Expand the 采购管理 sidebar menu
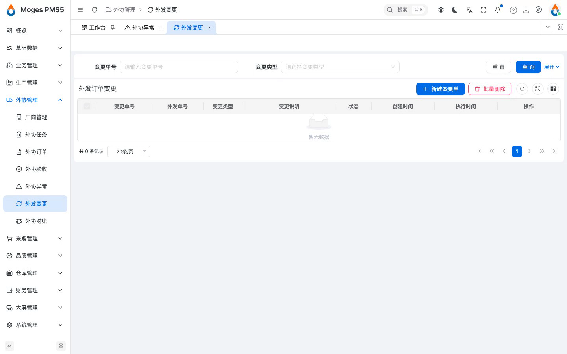 pos(35,238)
